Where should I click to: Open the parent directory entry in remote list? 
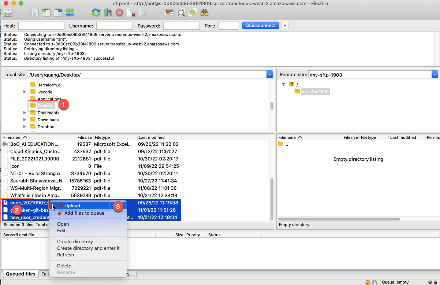(283, 144)
